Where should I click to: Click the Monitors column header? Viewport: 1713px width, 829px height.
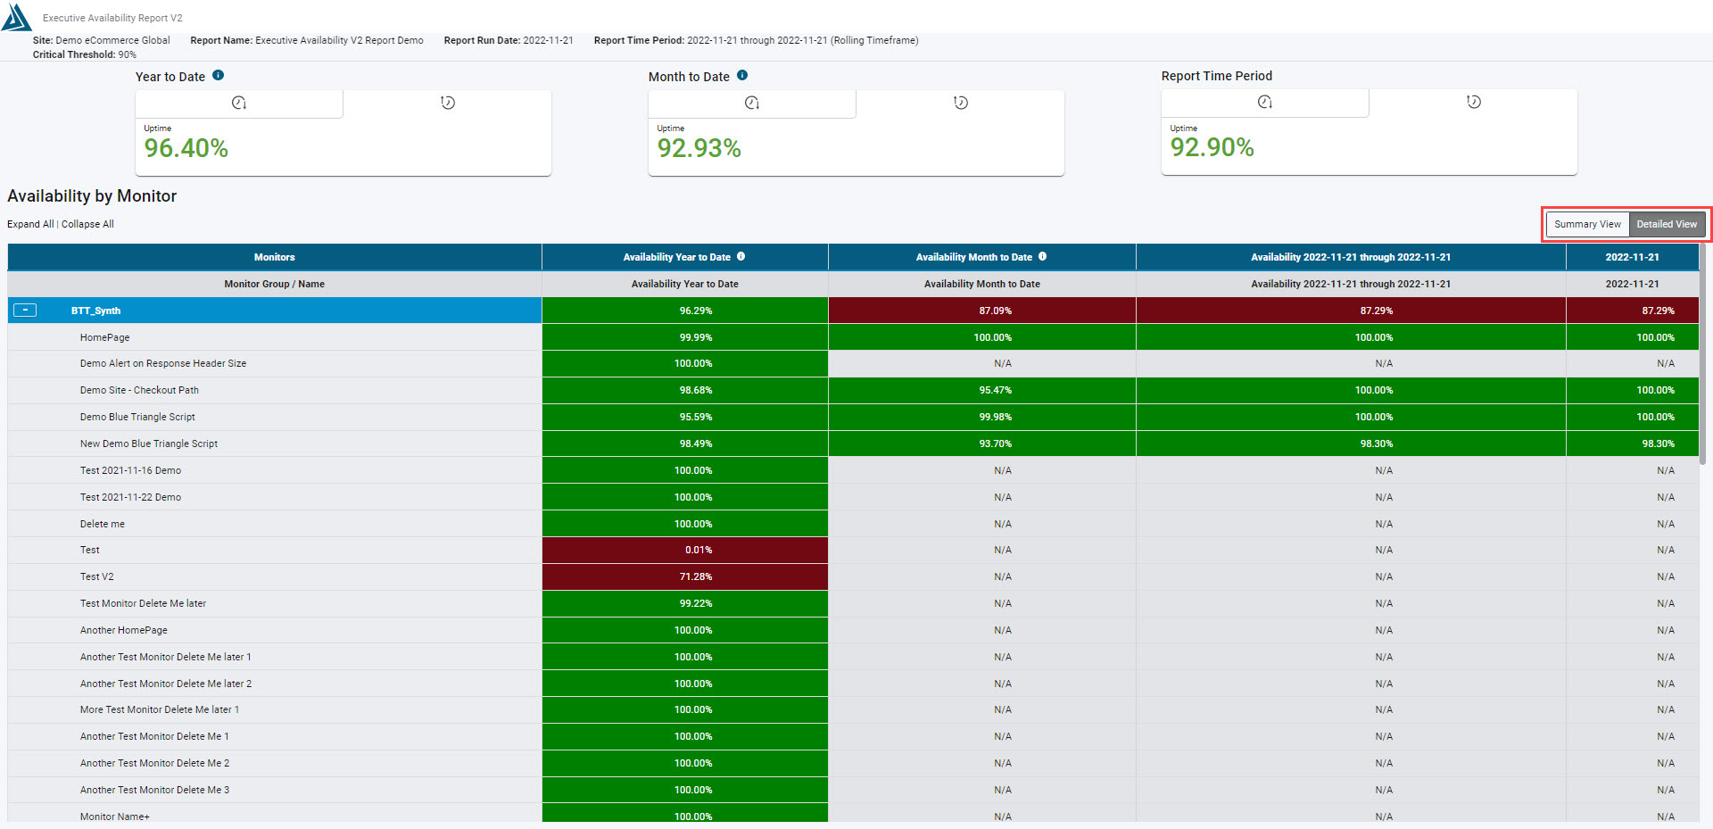coord(274,257)
